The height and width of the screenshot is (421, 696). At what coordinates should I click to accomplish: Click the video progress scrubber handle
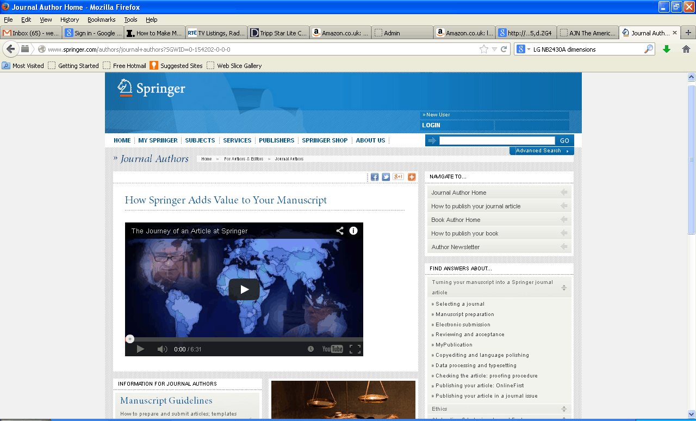pos(129,339)
